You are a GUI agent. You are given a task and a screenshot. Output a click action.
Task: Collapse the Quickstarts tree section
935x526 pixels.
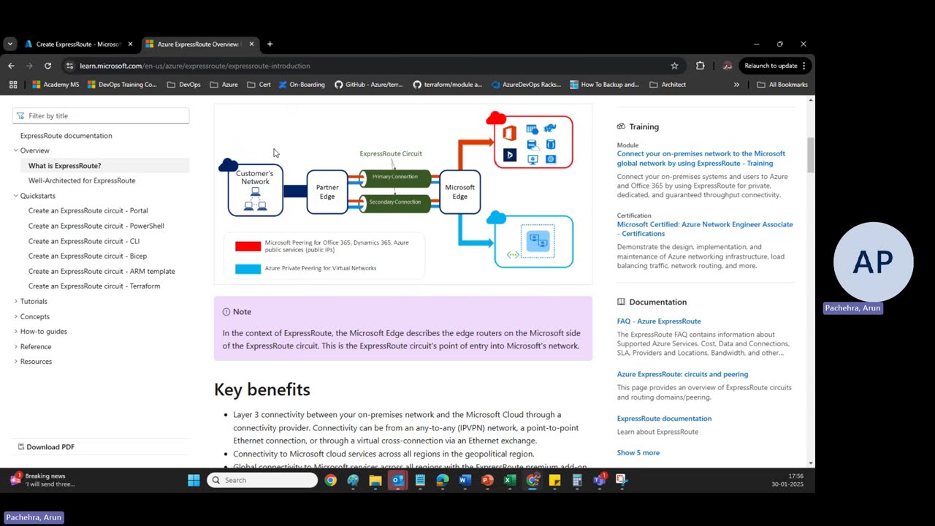[16, 196]
